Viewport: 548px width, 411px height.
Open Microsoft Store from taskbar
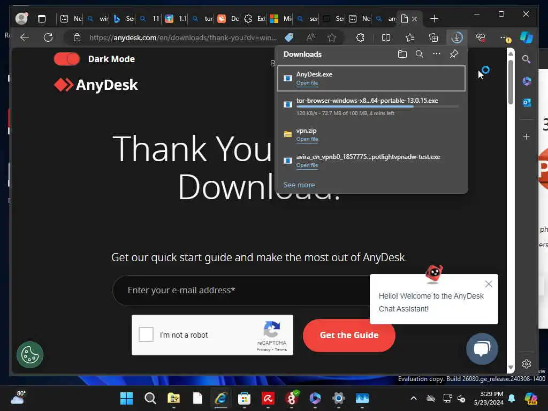[x=244, y=398]
